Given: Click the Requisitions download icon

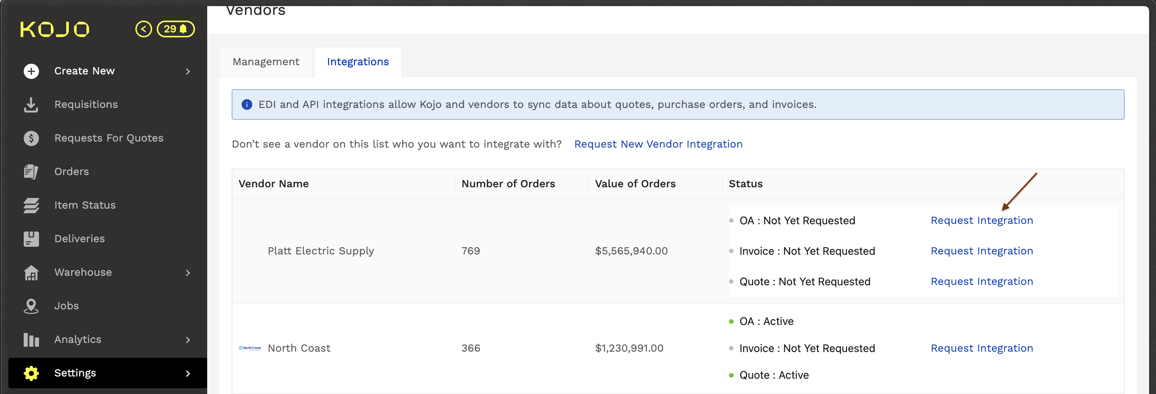Looking at the screenshot, I should [31, 105].
